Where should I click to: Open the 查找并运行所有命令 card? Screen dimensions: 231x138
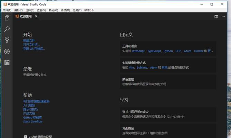pos(168,114)
